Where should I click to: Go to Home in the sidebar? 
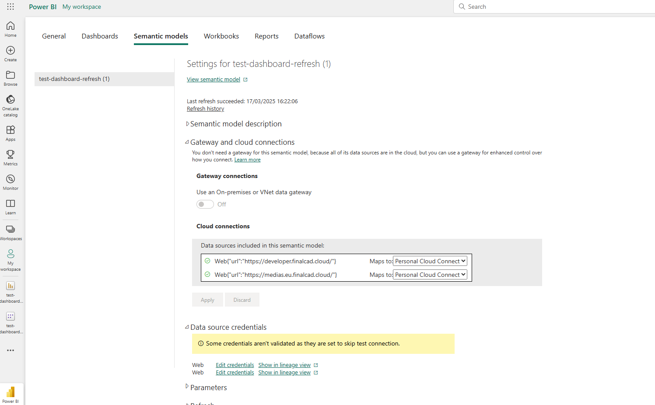(11, 29)
